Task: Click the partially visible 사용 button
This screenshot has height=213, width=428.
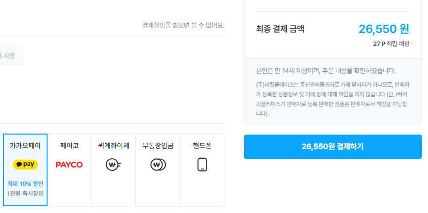Action: [x=11, y=56]
